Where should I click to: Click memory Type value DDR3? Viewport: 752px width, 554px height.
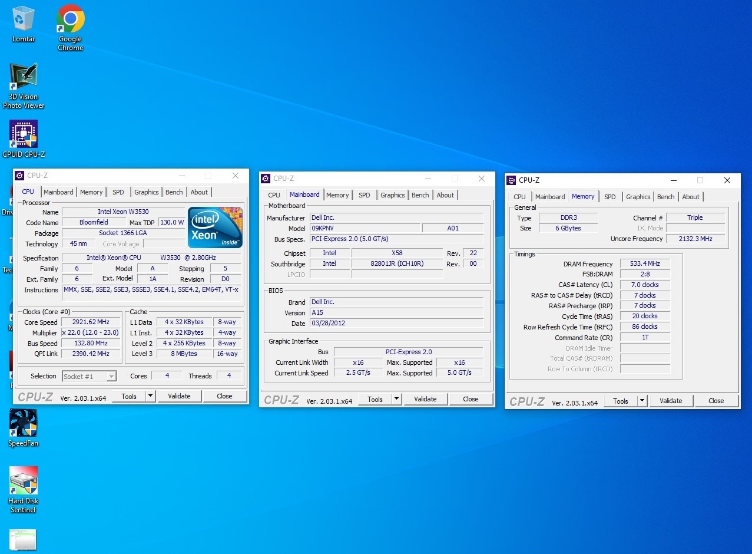(568, 218)
